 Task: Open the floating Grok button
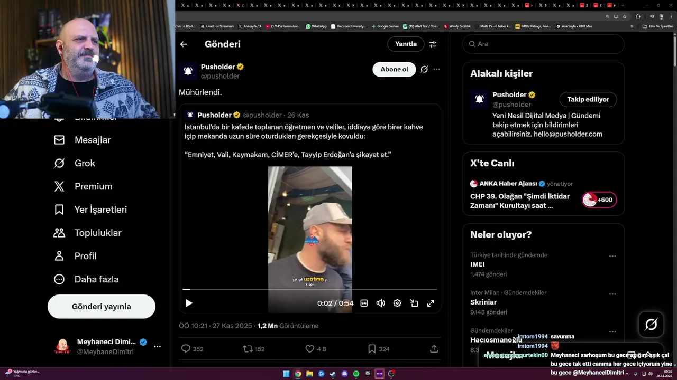[x=651, y=325]
